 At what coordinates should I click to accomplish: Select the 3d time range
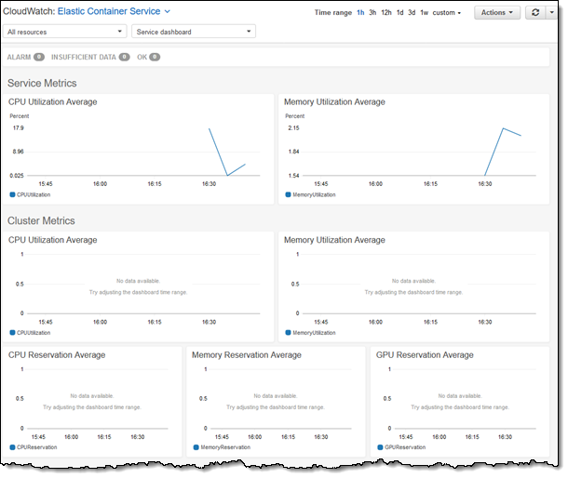(412, 13)
